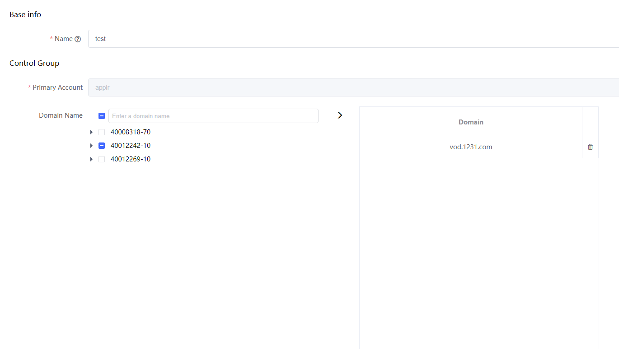Click the right arrow to move selected domains

click(x=340, y=115)
